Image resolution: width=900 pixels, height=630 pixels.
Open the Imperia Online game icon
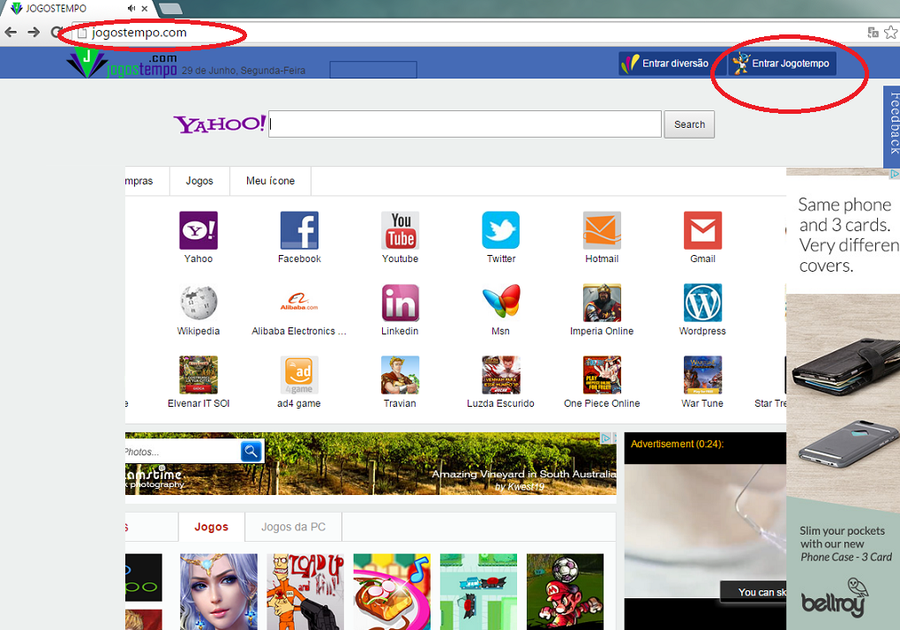(602, 303)
